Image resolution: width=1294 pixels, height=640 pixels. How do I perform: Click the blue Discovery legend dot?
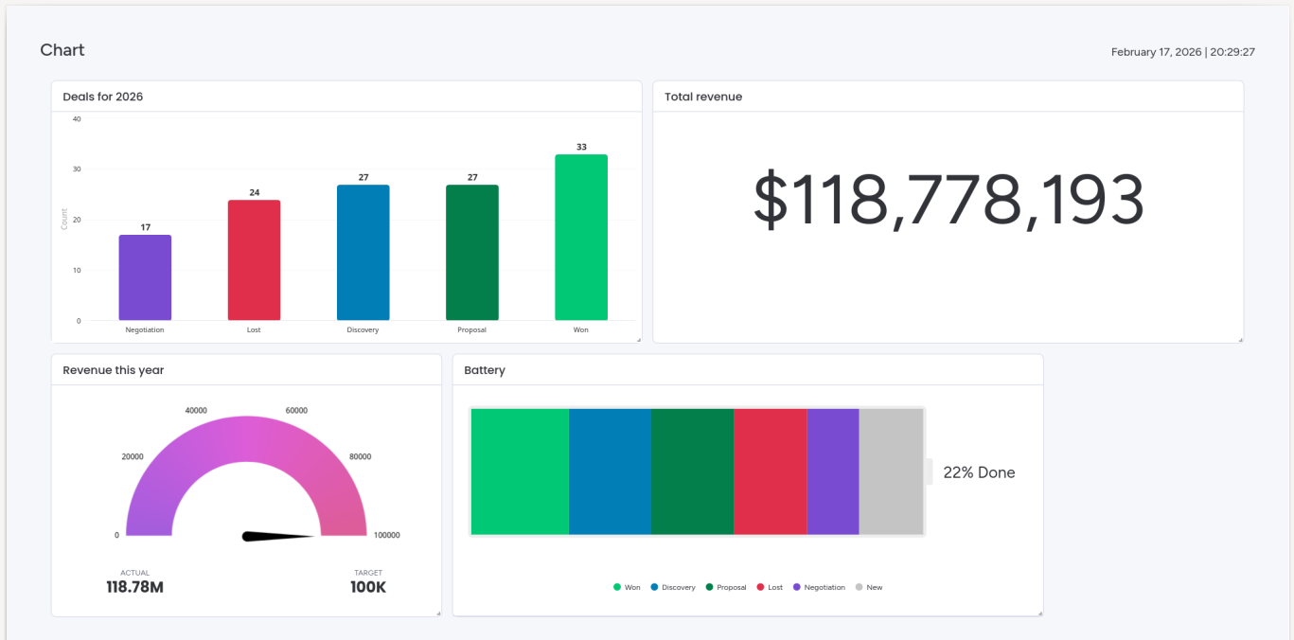pos(654,587)
